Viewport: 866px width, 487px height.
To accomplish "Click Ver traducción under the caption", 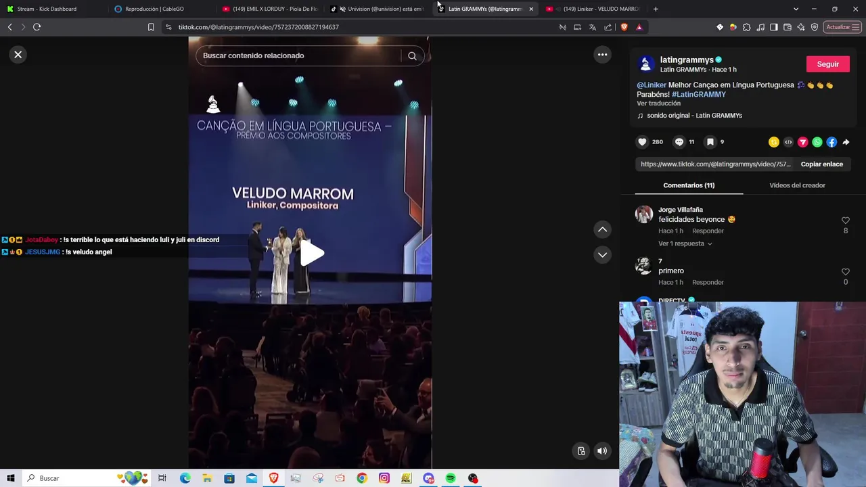I will coord(658,103).
